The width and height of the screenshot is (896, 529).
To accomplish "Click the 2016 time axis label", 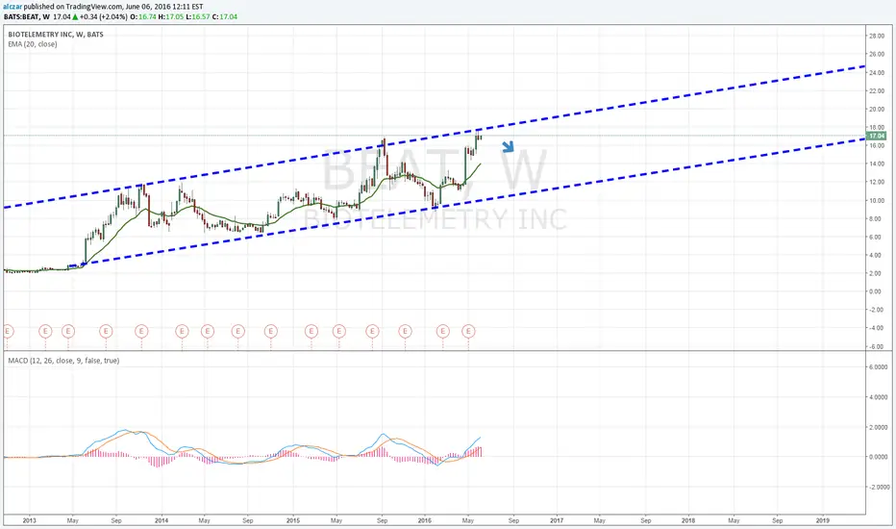I will pos(425,520).
